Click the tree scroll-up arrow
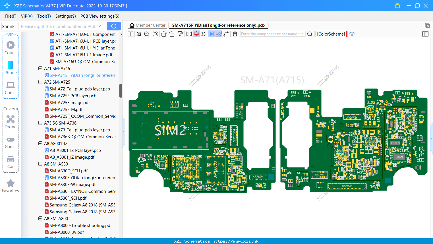This screenshot has height=244, width=433. (x=121, y=34)
